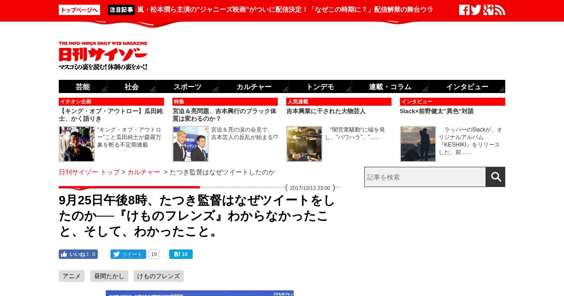The height and width of the screenshot is (296, 564).
Task: Click the 5lack sunset thumbnail
Action: tap(418, 144)
